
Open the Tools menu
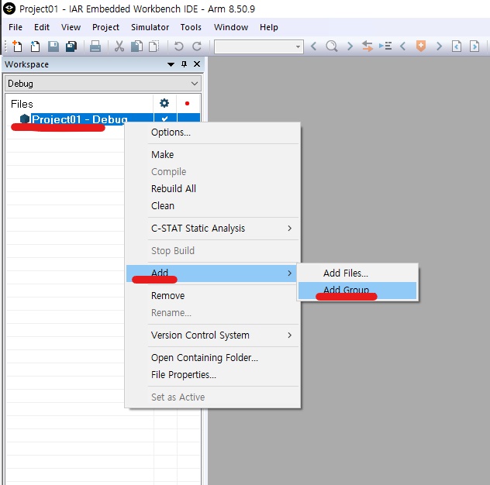(x=191, y=27)
